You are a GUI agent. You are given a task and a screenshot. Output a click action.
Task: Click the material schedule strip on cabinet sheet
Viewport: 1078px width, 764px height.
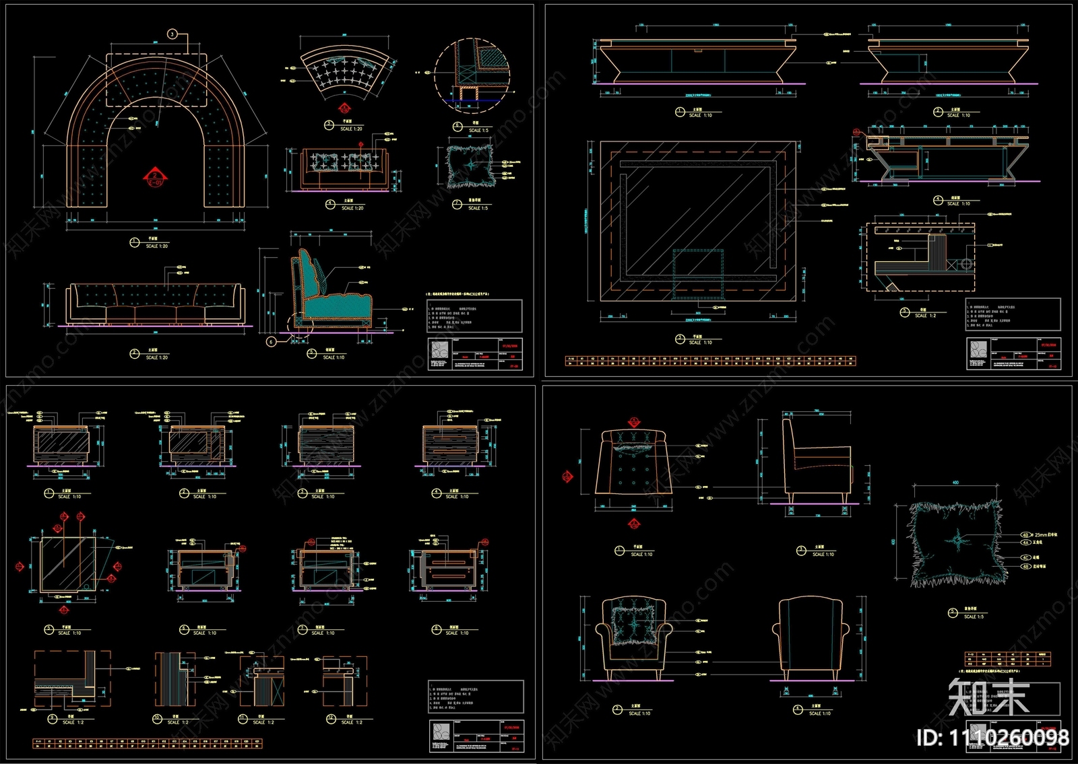click(147, 744)
